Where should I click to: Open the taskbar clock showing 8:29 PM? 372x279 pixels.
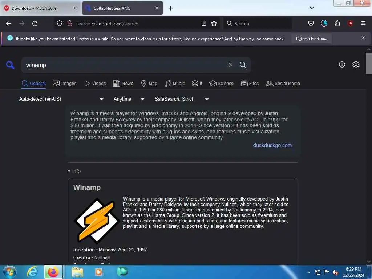353,272
